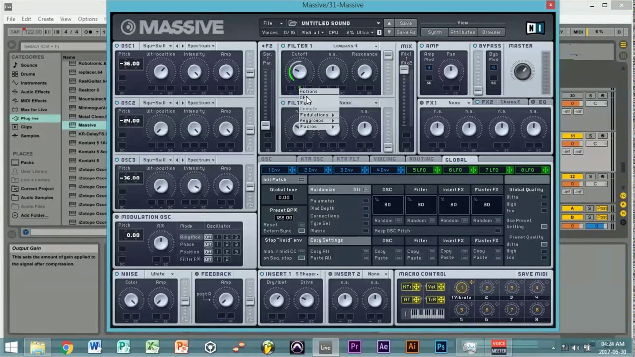Switch to Attributes view
The width and height of the screenshot is (635, 357).
coord(462,32)
